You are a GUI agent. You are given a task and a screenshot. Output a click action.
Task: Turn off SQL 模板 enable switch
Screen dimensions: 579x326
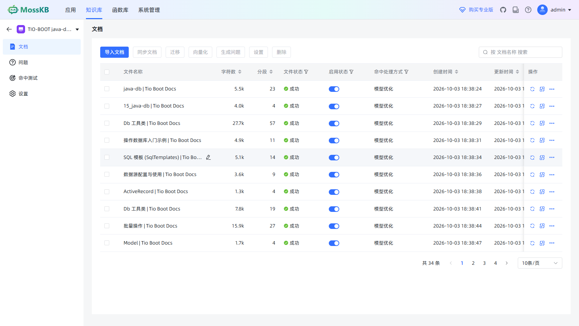point(334,158)
